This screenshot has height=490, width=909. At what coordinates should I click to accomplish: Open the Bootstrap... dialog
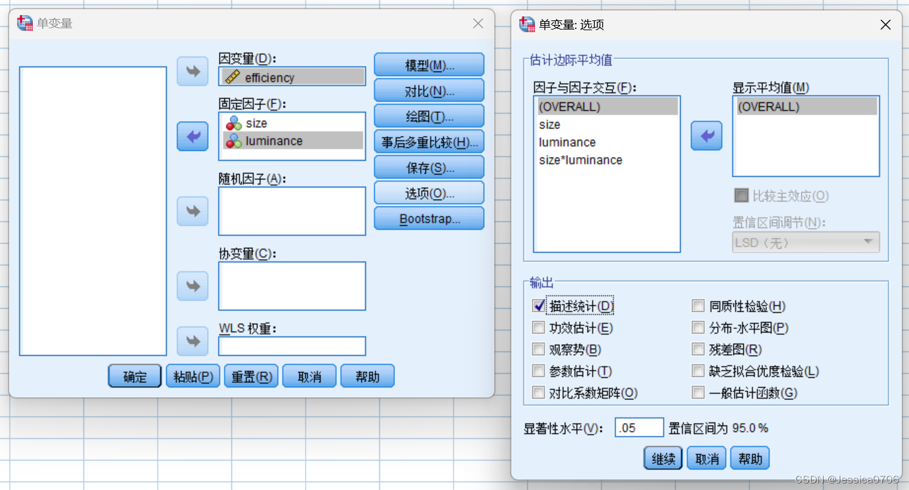[429, 219]
